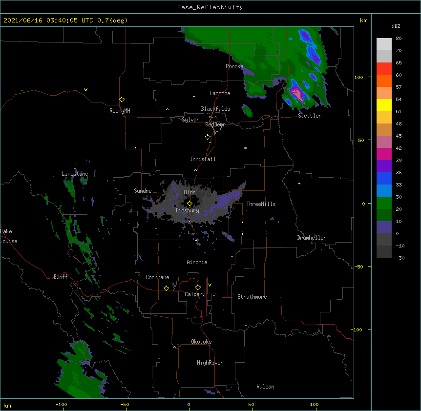Click the Okotoks city label
421x411 pixels.
pos(201,342)
